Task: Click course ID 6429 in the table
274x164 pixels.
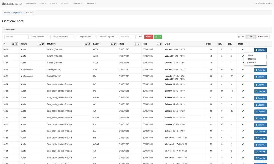Action: coord(5,118)
